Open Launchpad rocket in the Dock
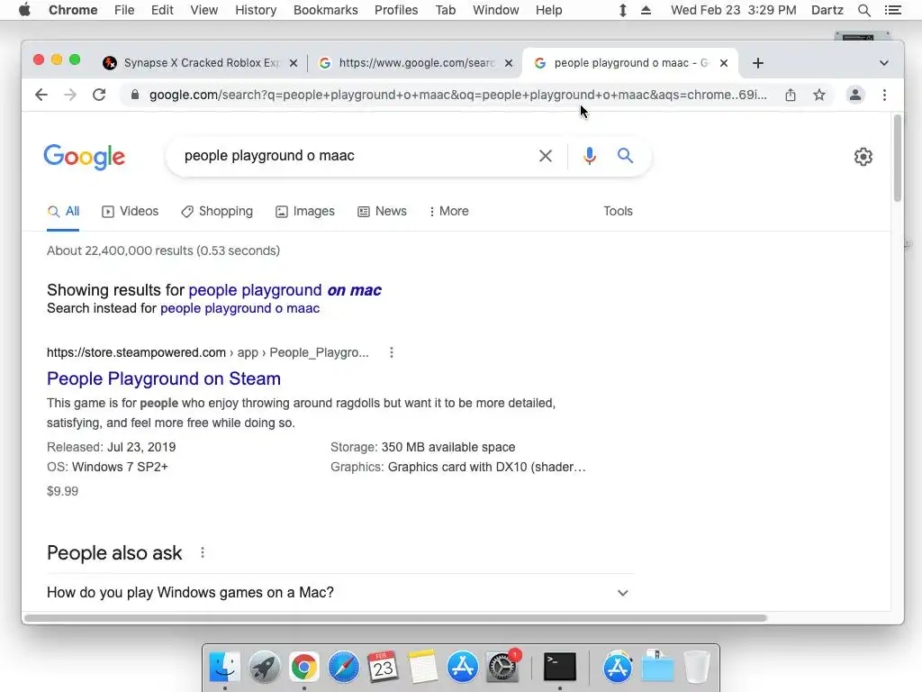The height and width of the screenshot is (692, 922). (264, 668)
